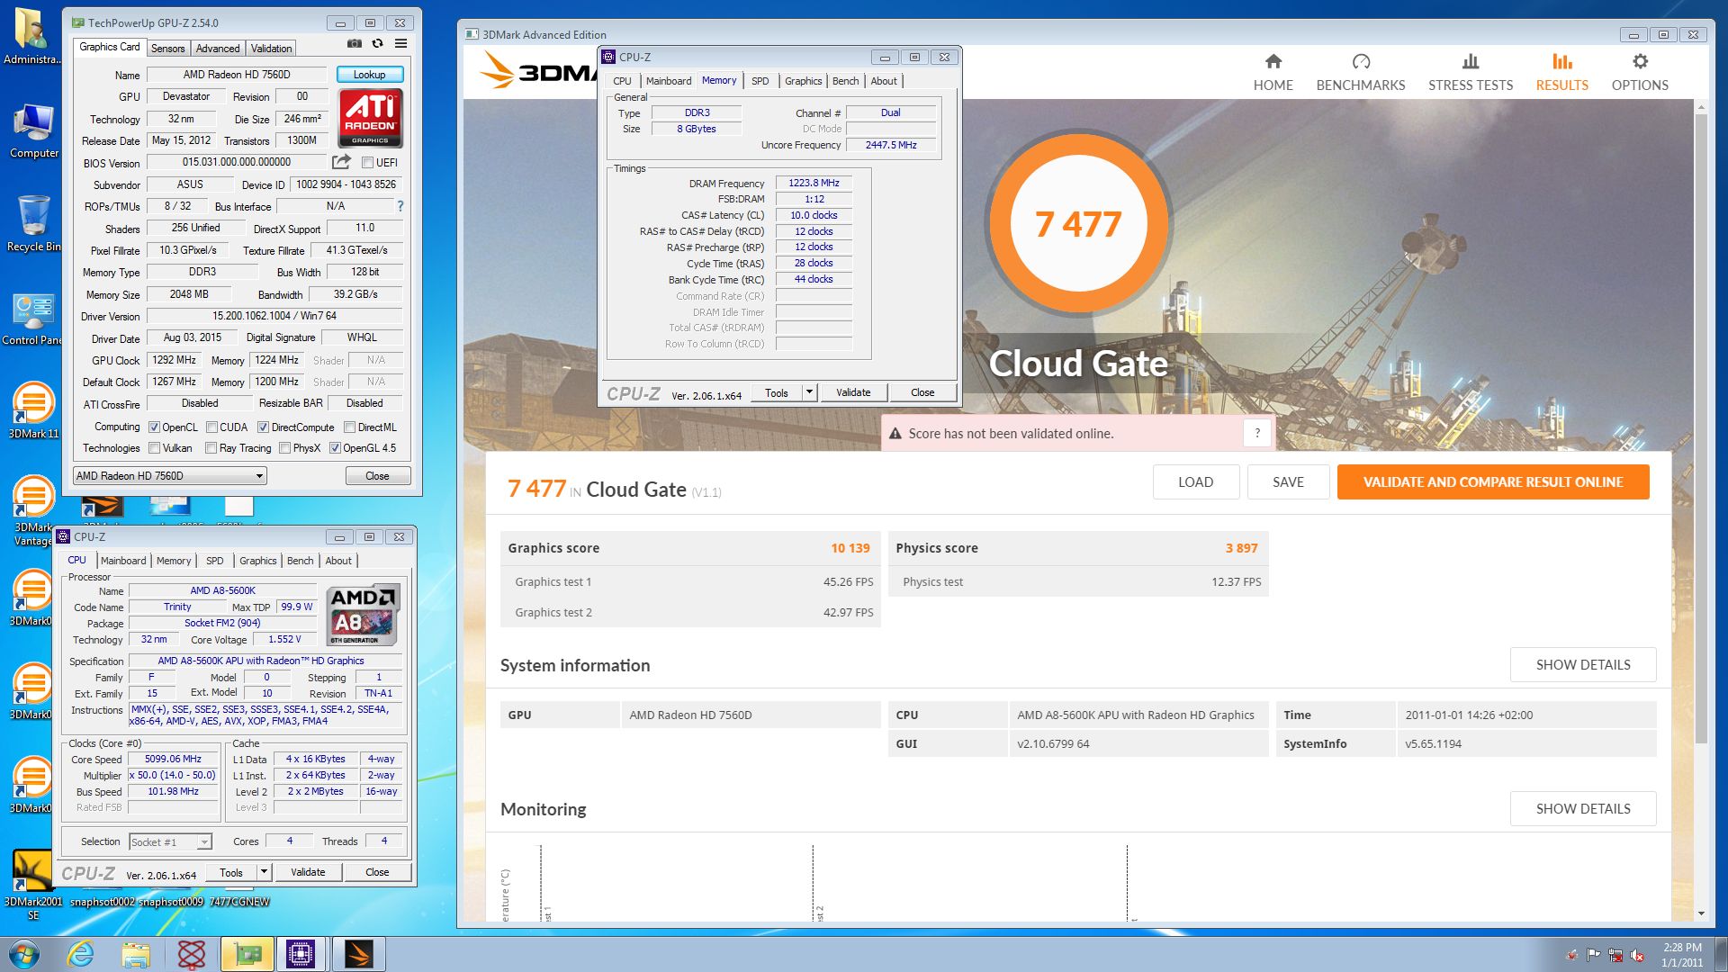The width and height of the screenshot is (1728, 972).
Task: Open the 3DMark BENCHMARKS gauge icon
Action: [x=1361, y=61]
